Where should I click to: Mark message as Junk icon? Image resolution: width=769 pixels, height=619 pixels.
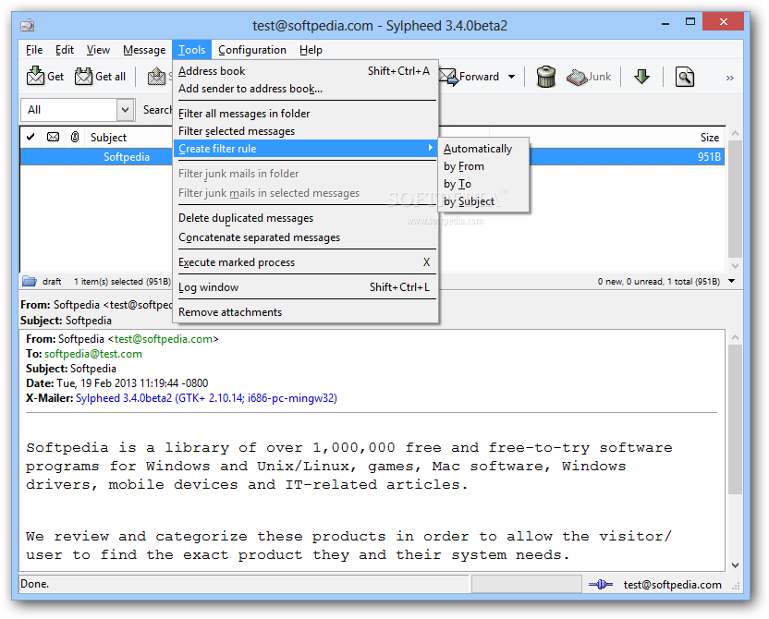pyautogui.click(x=577, y=77)
